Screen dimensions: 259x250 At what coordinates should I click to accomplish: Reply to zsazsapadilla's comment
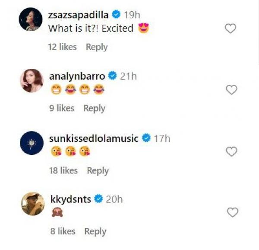[x=97, y=47]
